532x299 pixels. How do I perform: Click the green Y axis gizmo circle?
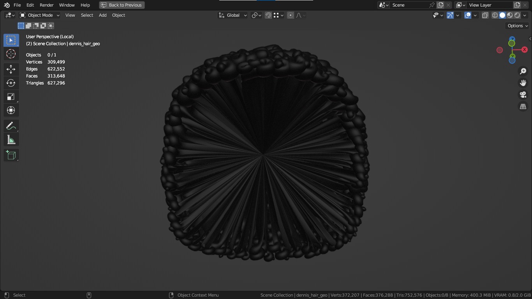click(x=512, y=43)
